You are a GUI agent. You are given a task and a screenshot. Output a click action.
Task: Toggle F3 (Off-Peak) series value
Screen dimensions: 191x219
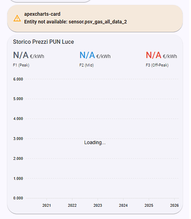pyautogui.click(x=161, y=55)
